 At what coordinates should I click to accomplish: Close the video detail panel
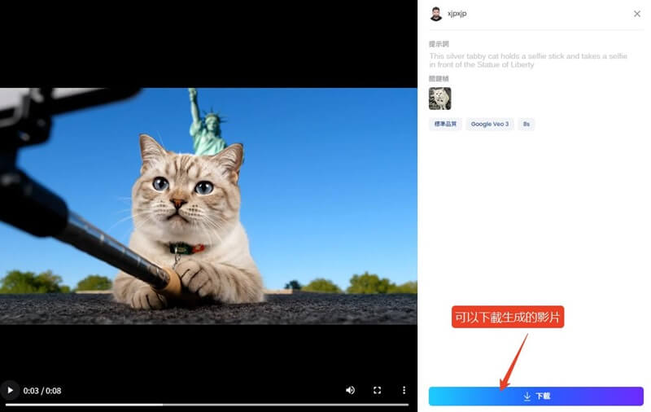(637, 14)
